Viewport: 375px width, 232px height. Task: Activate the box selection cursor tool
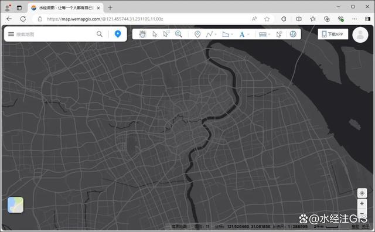tap(166, 34)
